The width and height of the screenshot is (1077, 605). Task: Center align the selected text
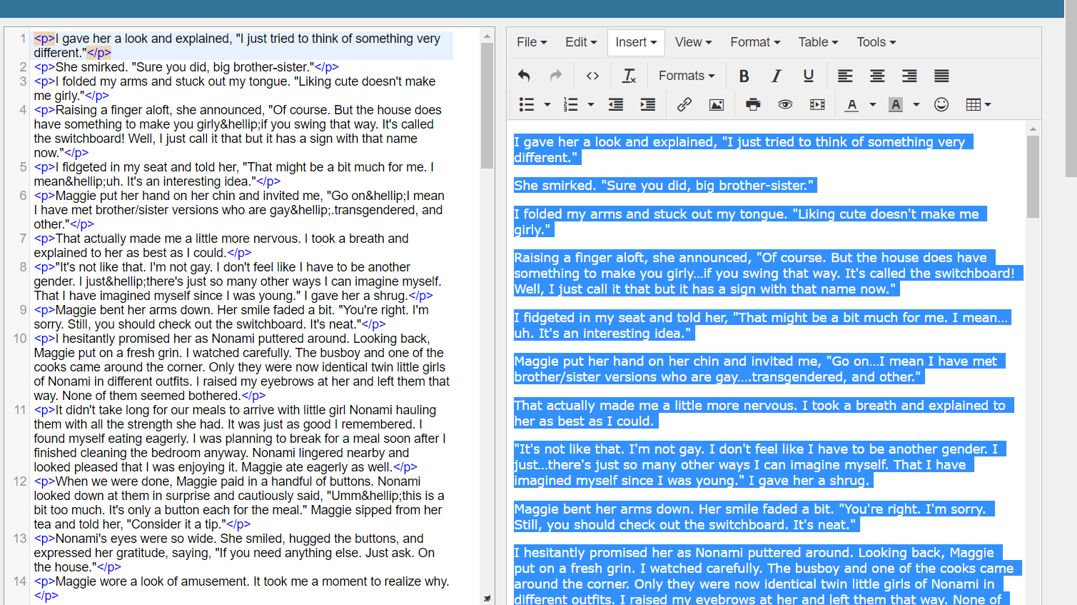(877, 76)
